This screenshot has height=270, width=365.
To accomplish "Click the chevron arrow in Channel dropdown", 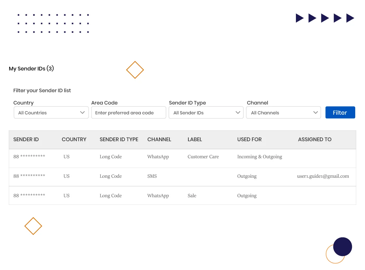I will coord(315,113).
